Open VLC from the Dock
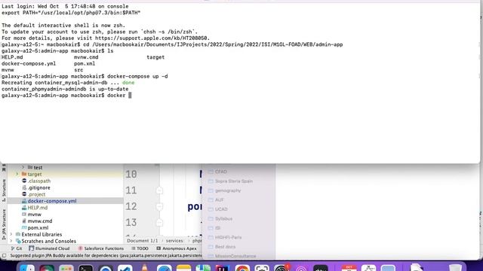The height and width of the screenshot is (271, 483). click(144, 267)
